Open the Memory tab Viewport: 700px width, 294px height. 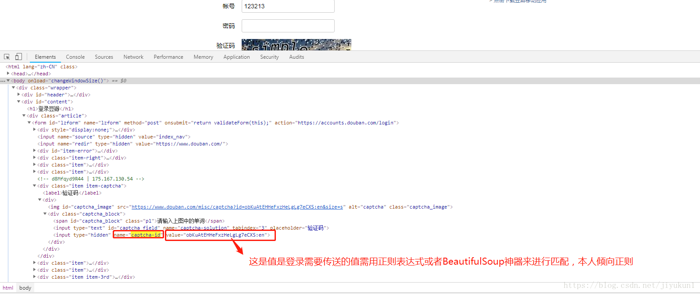204,57
